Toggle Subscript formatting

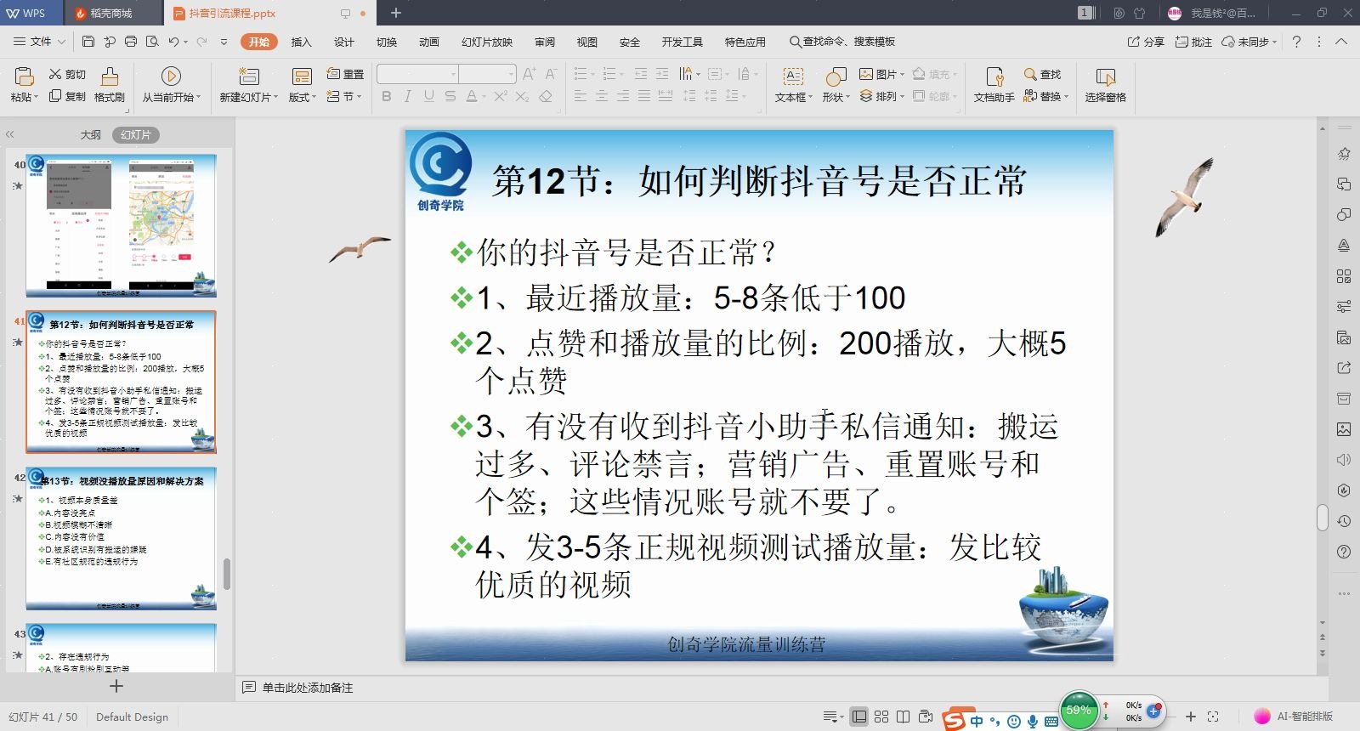(523, 96)
